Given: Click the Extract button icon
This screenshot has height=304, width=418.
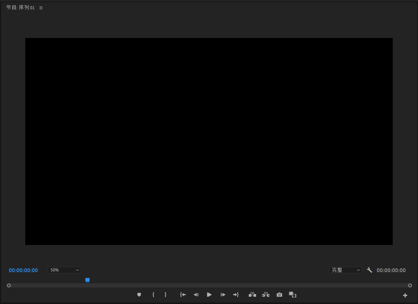Looking at the screenshot, I should [266, 295].
